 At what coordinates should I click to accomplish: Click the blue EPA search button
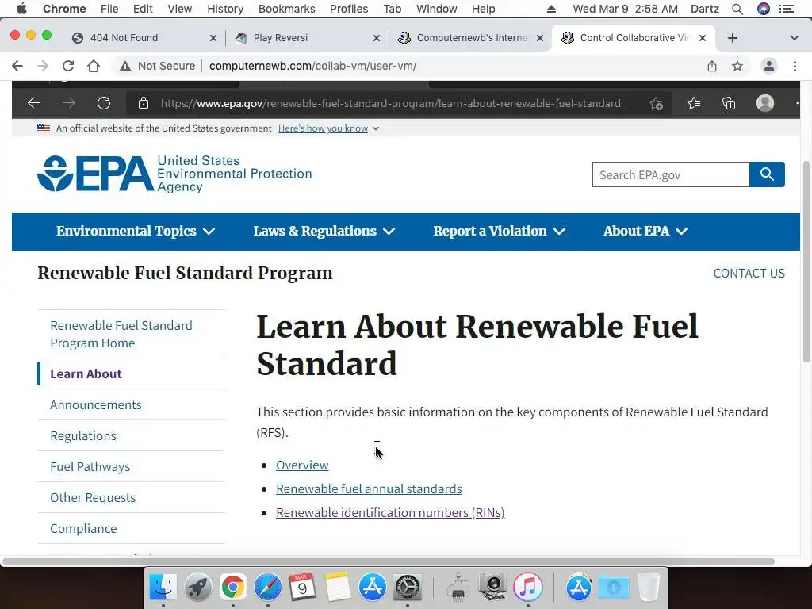click(767, 174)
